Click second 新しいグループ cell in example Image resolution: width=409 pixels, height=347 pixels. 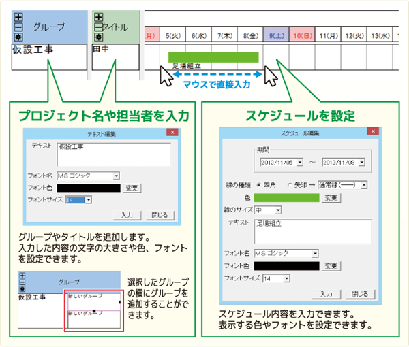(x=94, y=319)
